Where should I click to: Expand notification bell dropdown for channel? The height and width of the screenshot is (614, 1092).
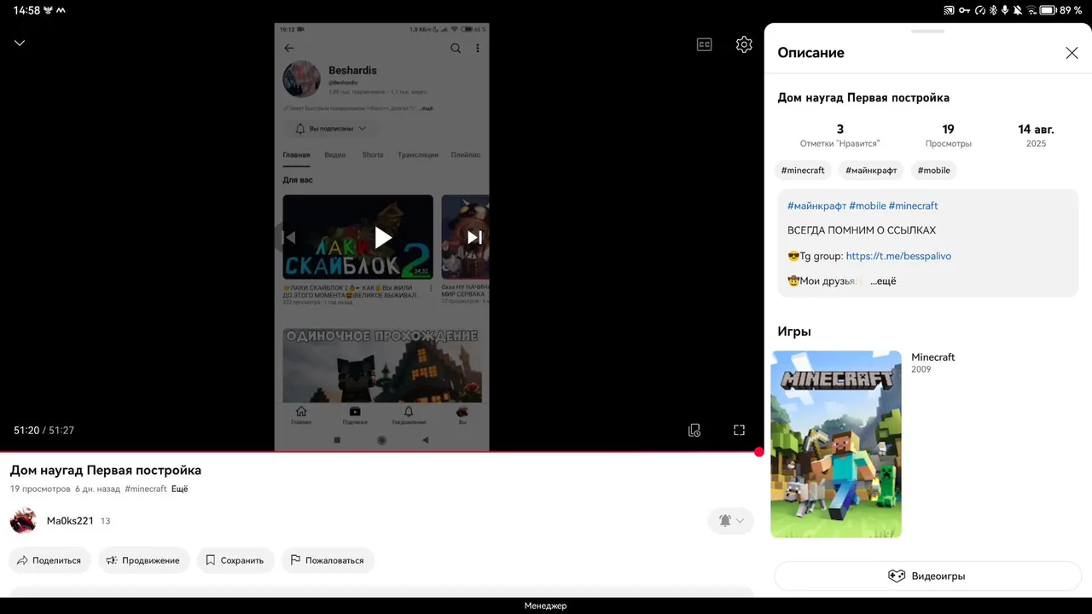pos(730,520)
